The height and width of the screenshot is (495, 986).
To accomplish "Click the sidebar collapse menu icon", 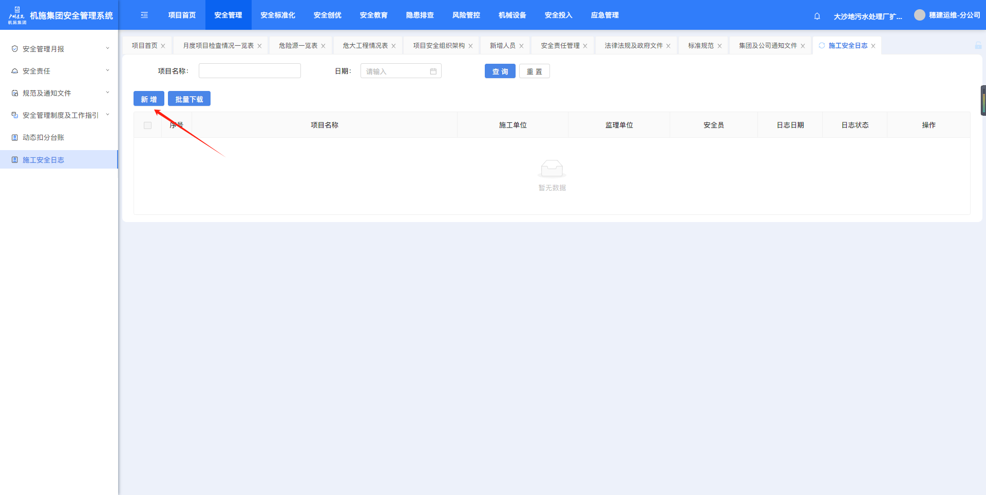I will (144, 15).
